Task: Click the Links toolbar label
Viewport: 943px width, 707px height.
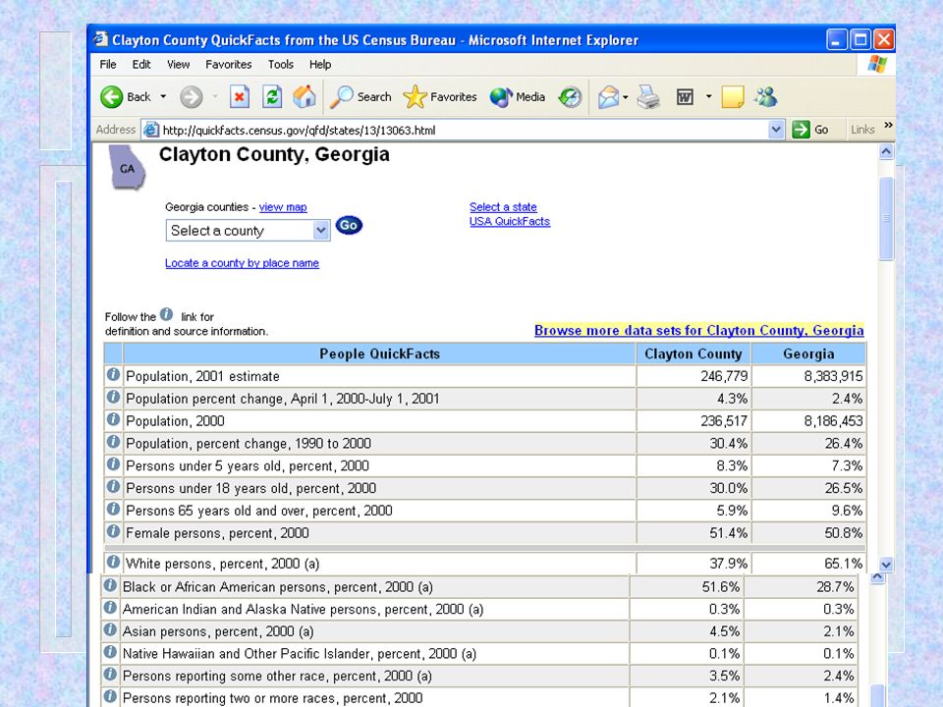Action: pyautogui.click(x=862, y=130)
